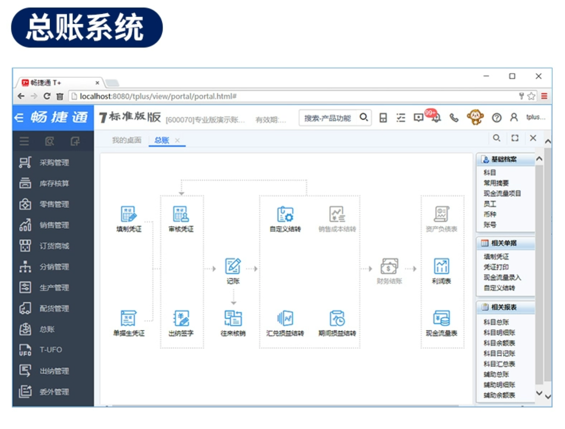Reload the page with the browser refresh button
The width and height of the screenshot is (565, 429).
tap(47, 96)
